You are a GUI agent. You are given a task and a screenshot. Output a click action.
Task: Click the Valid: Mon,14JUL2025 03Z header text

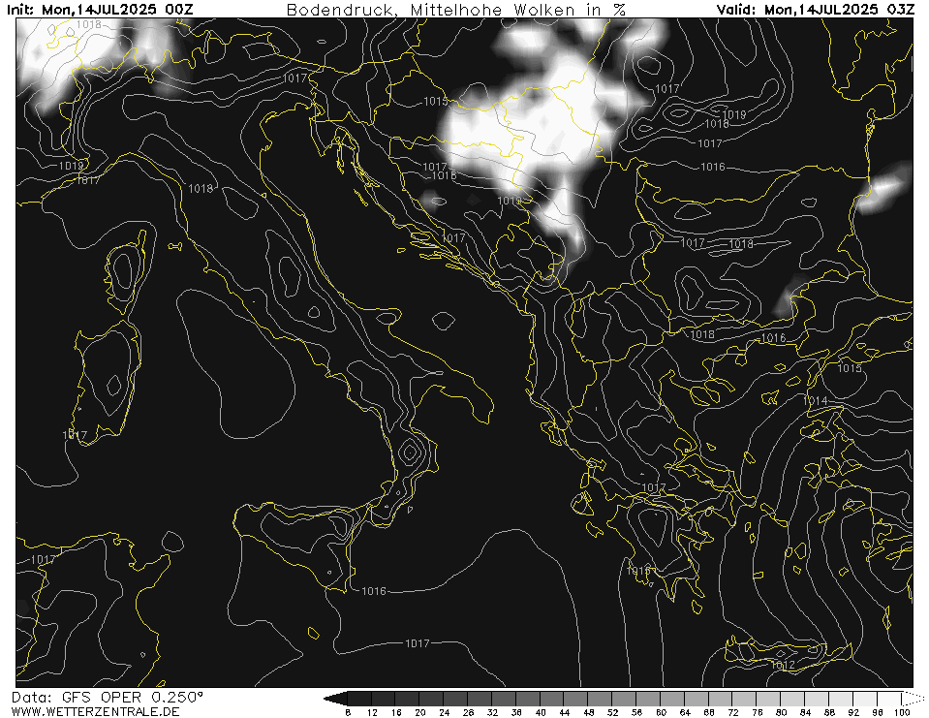pyautogui.click(x=816, y=9)
